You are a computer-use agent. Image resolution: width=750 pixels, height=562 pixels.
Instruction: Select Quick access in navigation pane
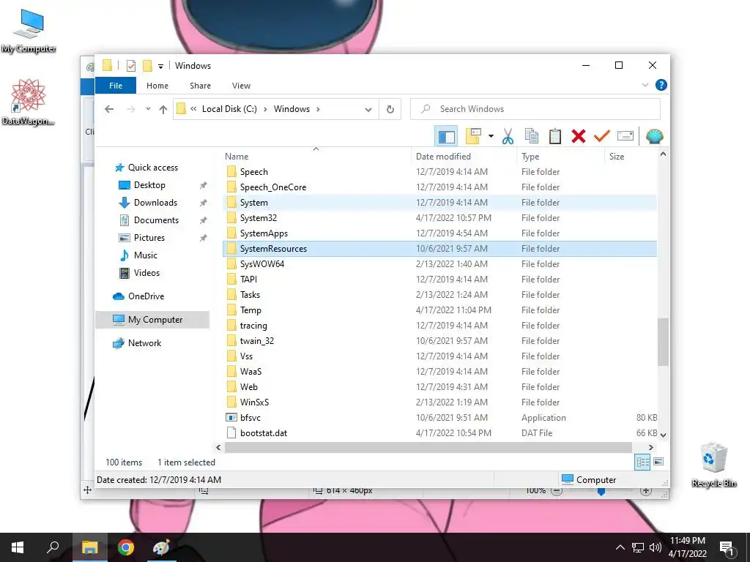click(152, 168)
